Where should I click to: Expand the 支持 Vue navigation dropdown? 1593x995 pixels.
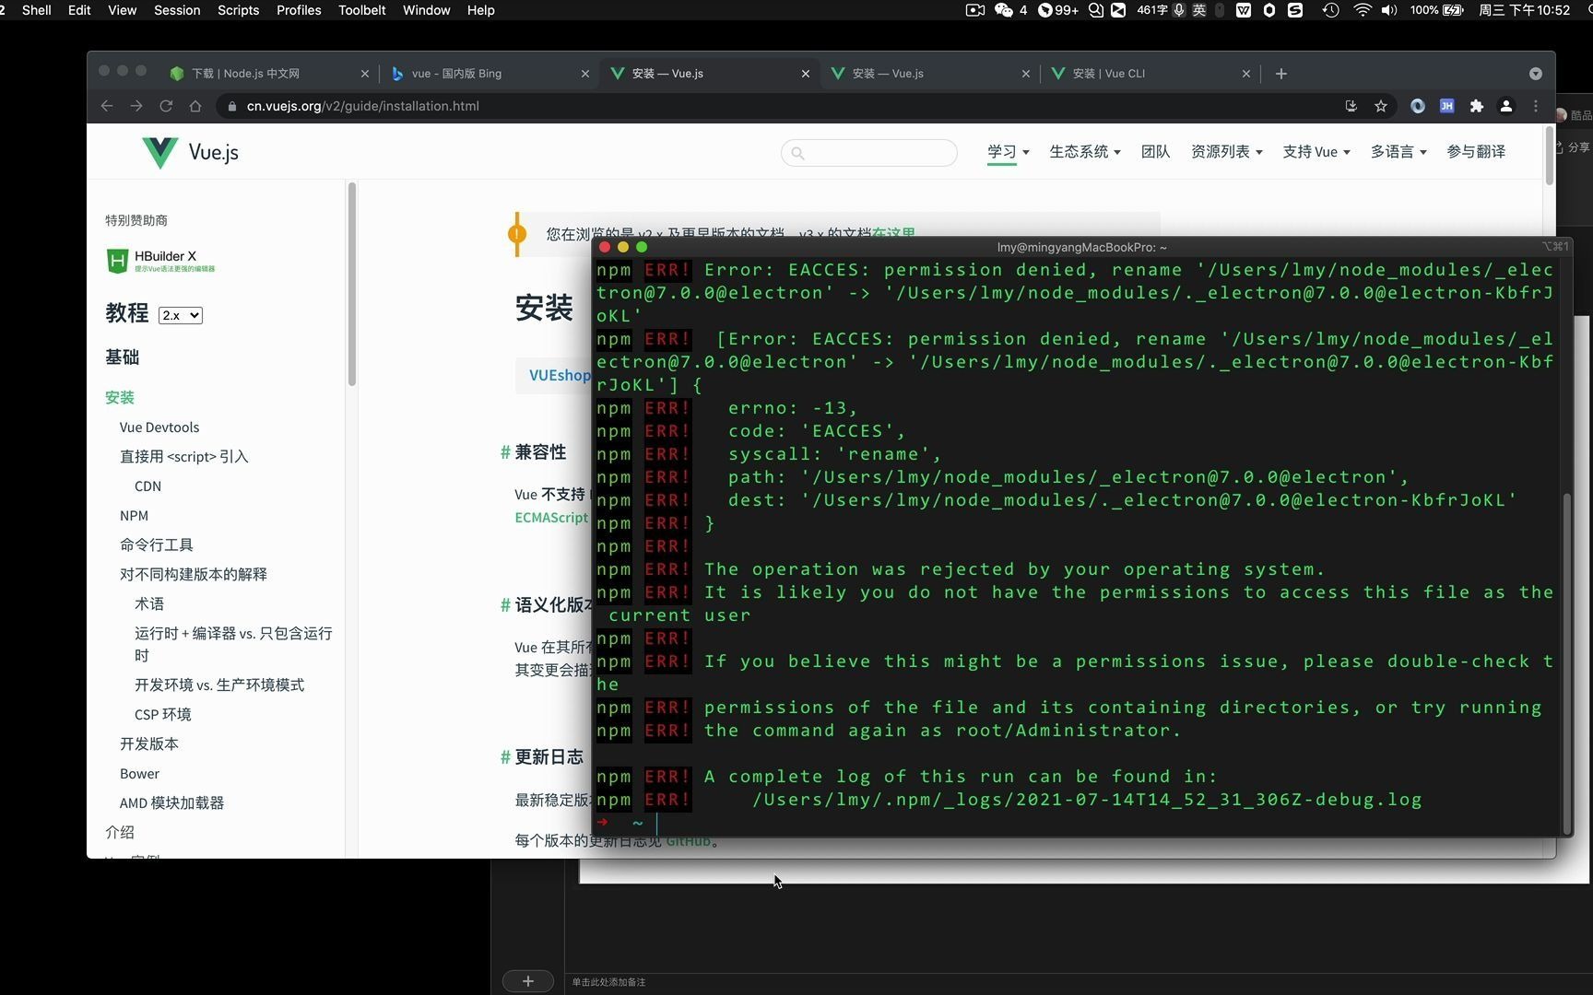1316,152
